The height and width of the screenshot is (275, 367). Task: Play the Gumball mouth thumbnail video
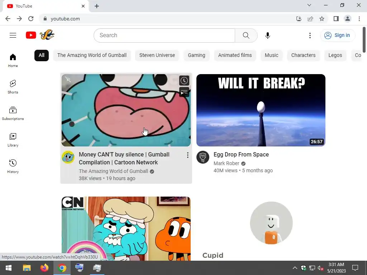point(126,110)
